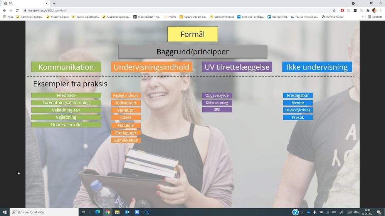Viewport: 385px width, 216px height.
Task: Open the Forventningsafstemning example
Action: (66, 103)
